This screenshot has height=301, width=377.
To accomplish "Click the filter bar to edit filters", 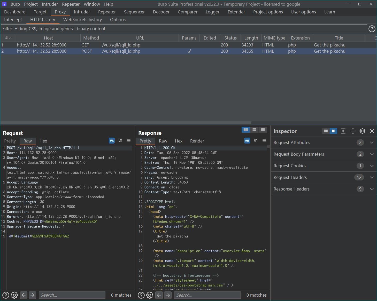I will [x=184, y=29].
